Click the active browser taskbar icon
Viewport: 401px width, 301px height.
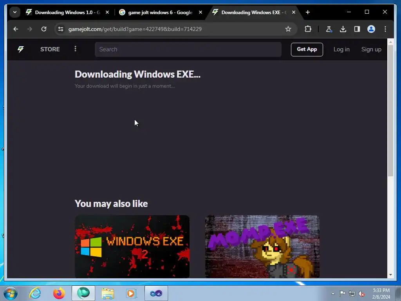pyautogui.click(x=83, y=293)
